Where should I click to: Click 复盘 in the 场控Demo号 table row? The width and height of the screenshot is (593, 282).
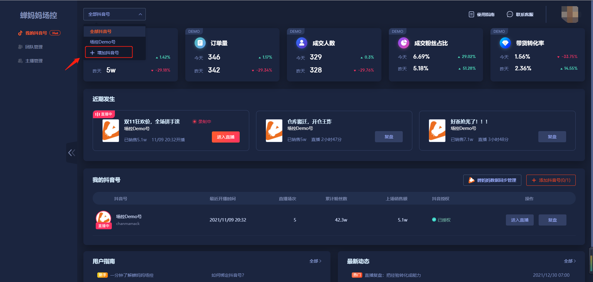pyautogui.click(x=553, y=220)
